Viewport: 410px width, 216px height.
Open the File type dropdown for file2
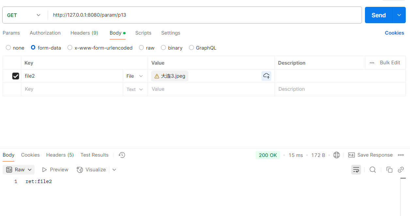tap(135, 76)
